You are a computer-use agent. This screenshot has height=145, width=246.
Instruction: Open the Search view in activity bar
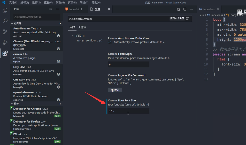(5, 21)
